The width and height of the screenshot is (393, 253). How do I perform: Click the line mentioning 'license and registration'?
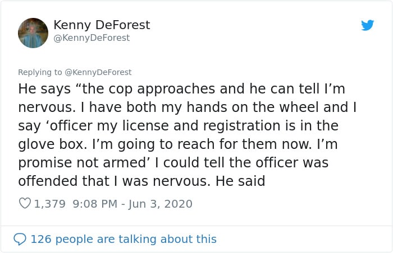[178, 126]
